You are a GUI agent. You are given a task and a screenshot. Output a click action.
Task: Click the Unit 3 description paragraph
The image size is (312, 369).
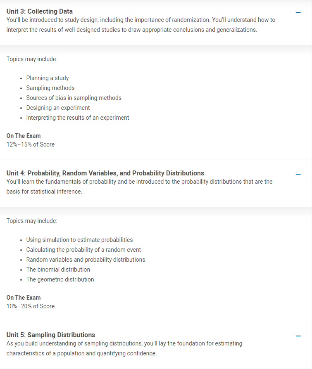[141, 25]
